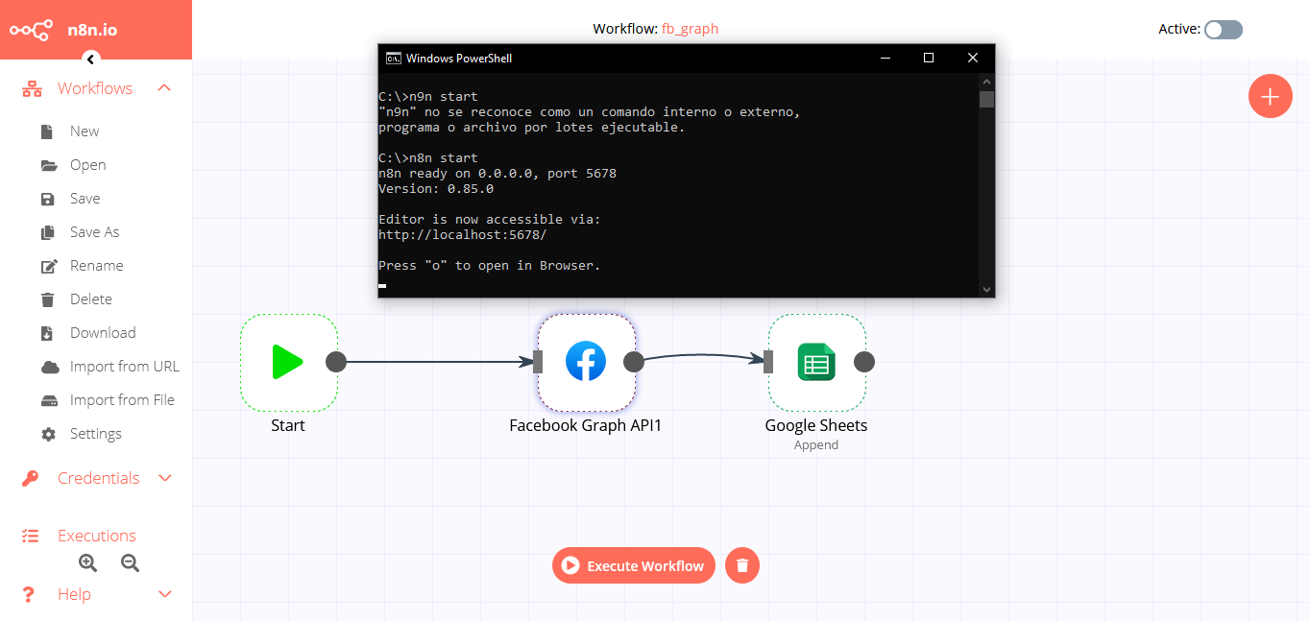Choose Import from URL menu item

pyautogui.click(x=125, y=367)
